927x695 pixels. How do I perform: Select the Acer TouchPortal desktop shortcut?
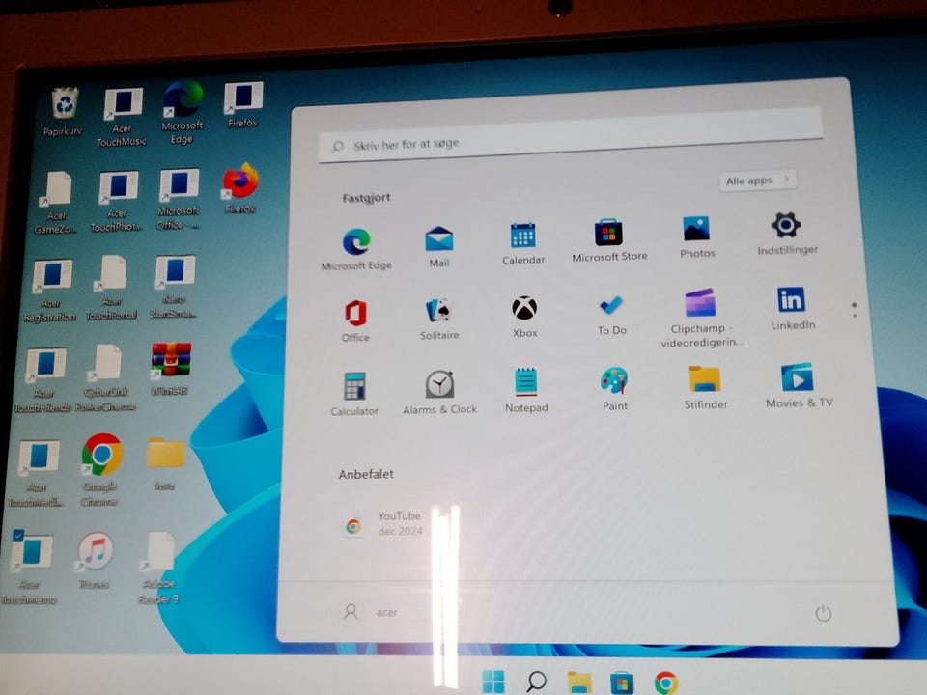pos(111,288)
